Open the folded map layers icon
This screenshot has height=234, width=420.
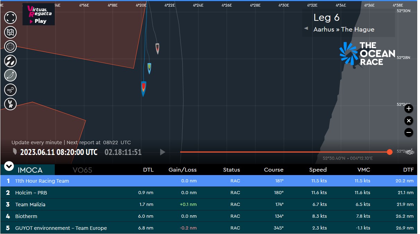(10, 32)
